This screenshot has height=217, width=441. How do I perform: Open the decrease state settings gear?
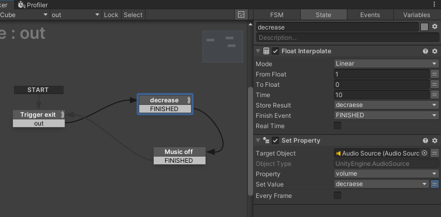coord(435,27)
